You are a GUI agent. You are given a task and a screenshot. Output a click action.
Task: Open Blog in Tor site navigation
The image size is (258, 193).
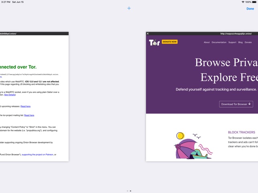pos(240,42)
